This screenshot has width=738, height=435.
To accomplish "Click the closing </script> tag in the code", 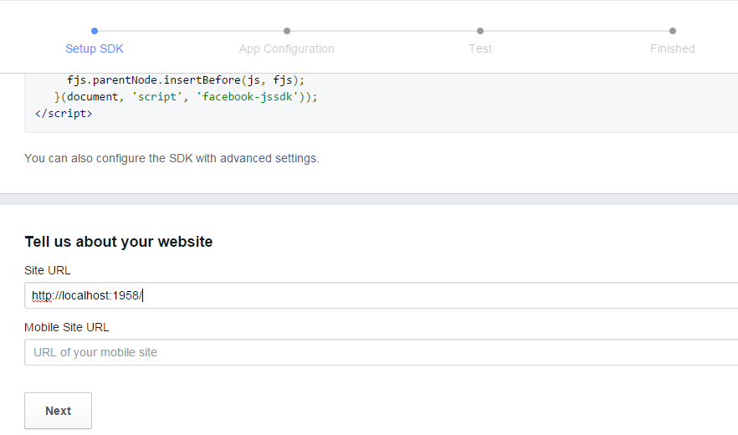I will pos(64,114).
